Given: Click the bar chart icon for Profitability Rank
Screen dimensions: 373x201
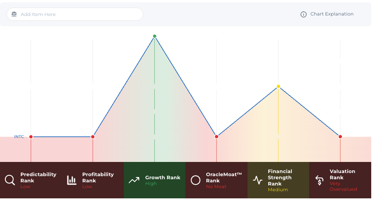Looking at the screenshot, I should click(71, 180).
